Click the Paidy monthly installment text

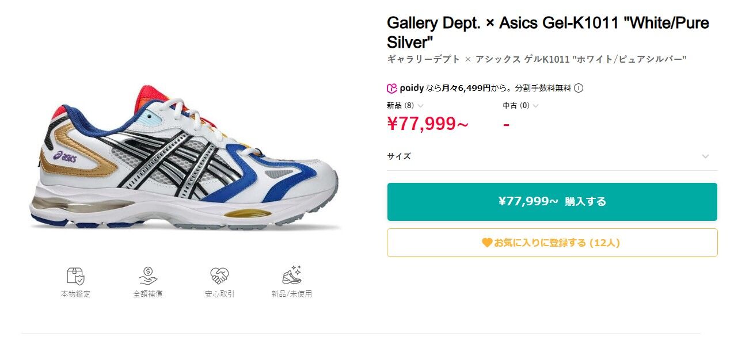click(498, 89)
